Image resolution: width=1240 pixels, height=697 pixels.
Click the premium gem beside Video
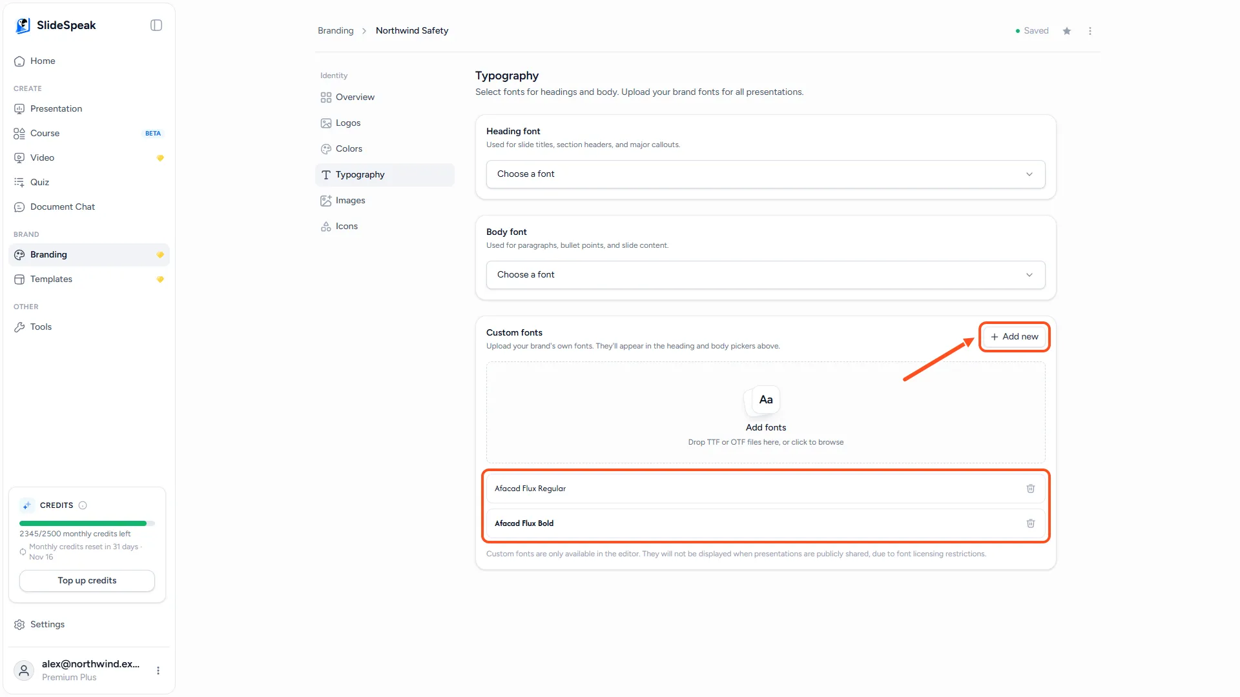click(x=160, y=158)
